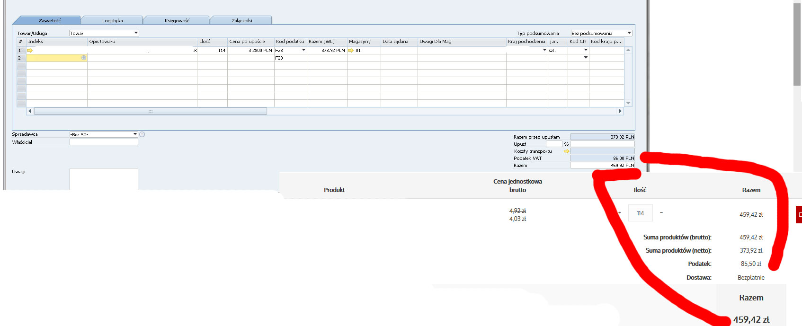The image size is (802, 326).
Task: Click the horizontal scrollbar thumb of the table
Action: click(x=151, y=111)
